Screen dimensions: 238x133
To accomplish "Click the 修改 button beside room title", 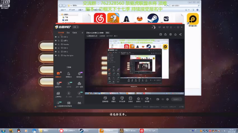I will tap(107, 33).
